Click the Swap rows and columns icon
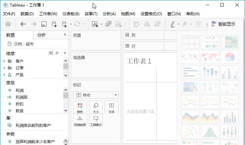 (x=136, y=24)
